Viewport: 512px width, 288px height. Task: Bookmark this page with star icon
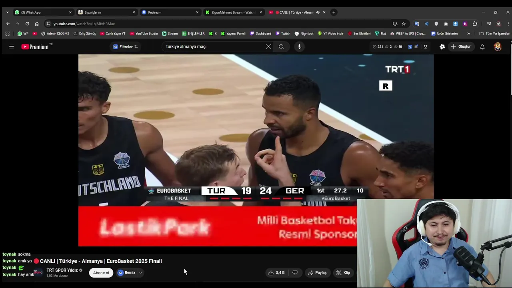[404, 24]
